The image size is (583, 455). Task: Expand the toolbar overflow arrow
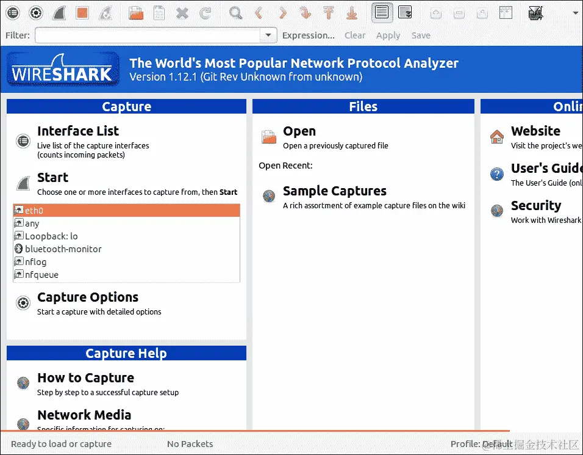575,13
